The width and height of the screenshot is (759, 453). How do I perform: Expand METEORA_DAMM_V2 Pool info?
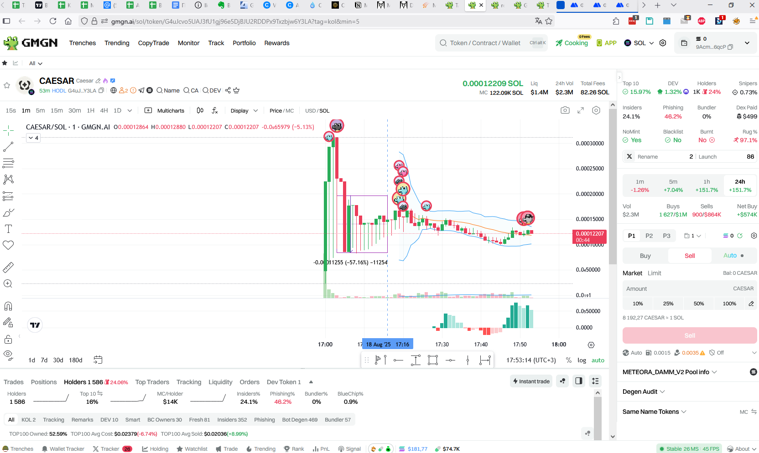[670, 372]
